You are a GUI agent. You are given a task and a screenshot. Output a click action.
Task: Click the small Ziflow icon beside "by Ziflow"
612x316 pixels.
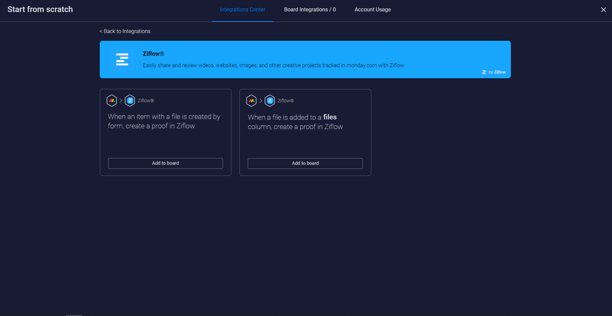(x=484, y=72)
